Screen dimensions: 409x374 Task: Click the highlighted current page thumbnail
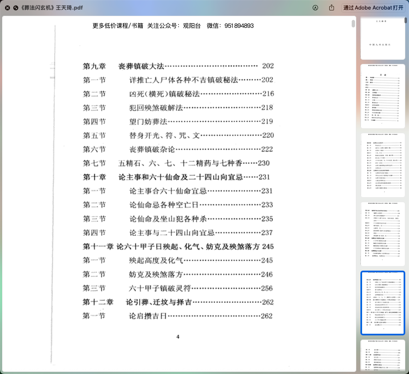coord(383,303)
